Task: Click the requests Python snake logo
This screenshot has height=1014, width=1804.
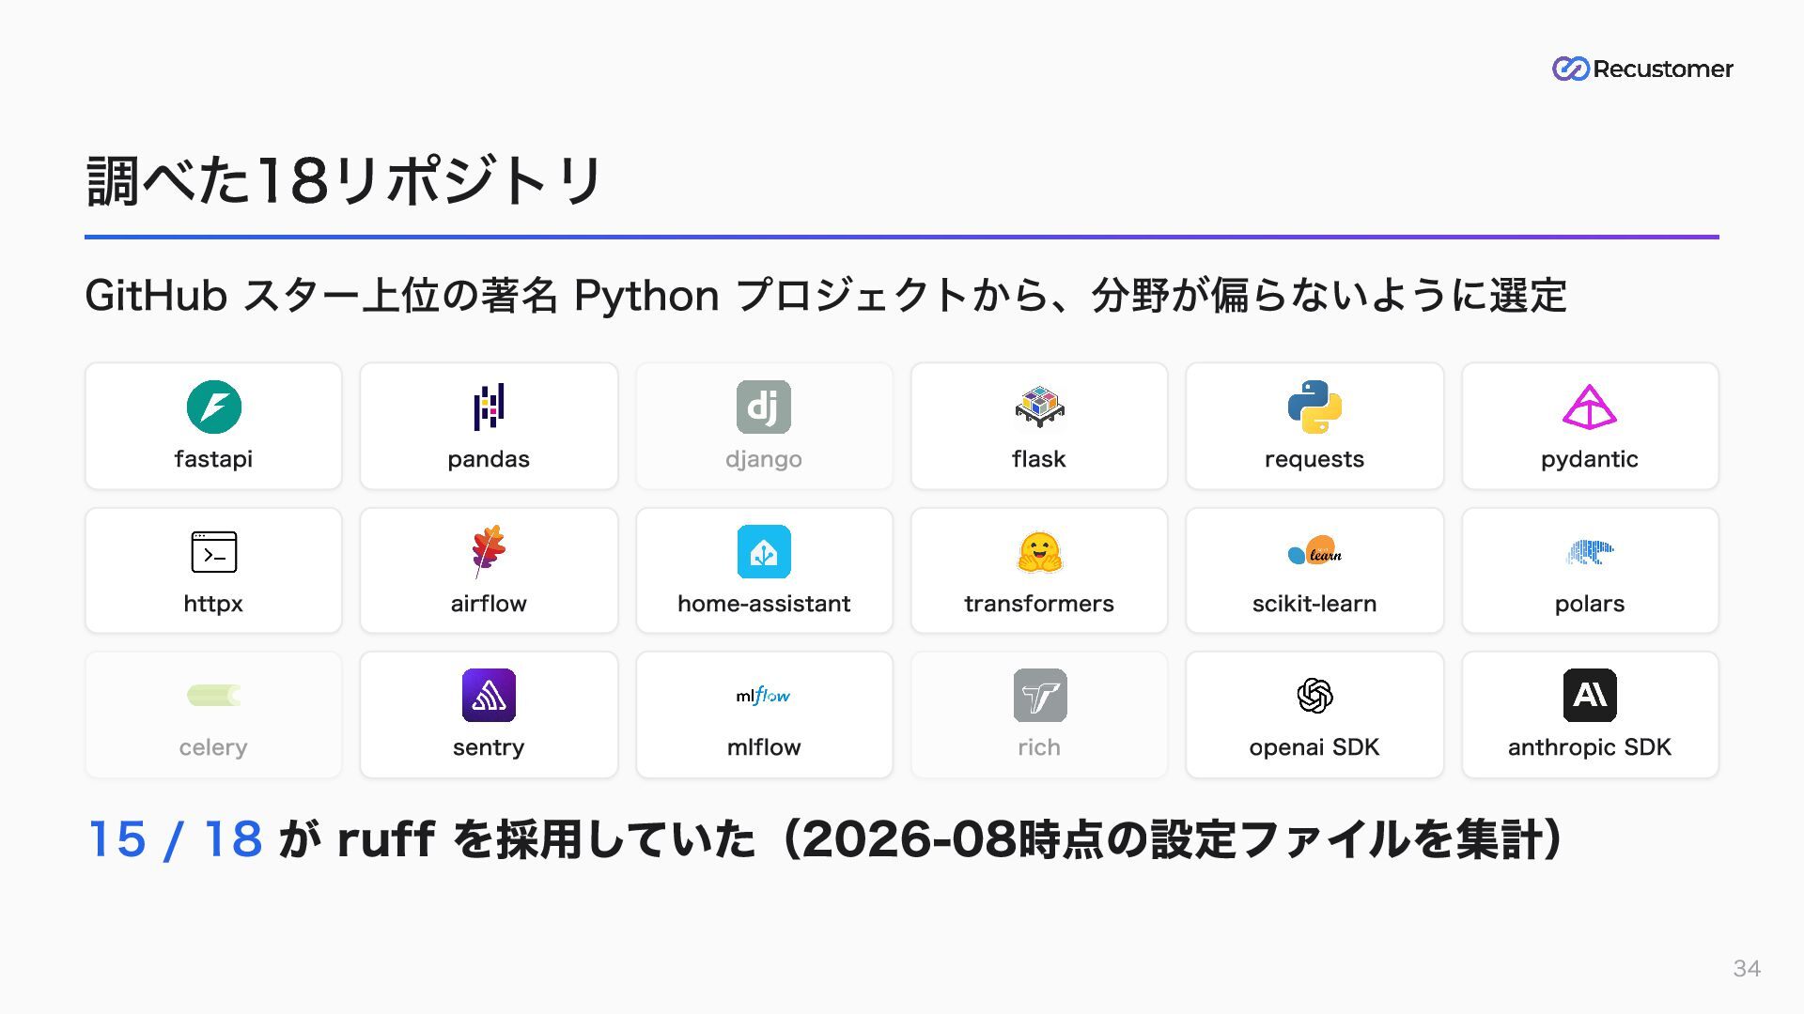Action: (x=1314, y=407)
